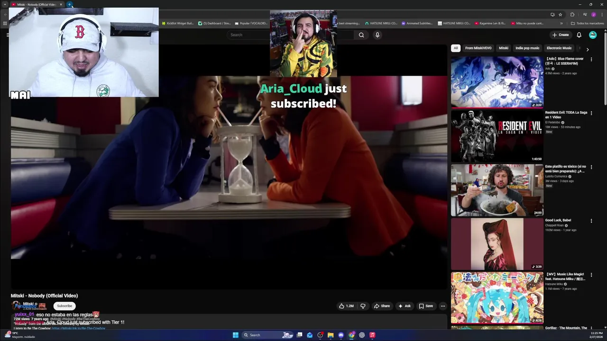
Task: Open the Windows Start menu
Action: 235,335
